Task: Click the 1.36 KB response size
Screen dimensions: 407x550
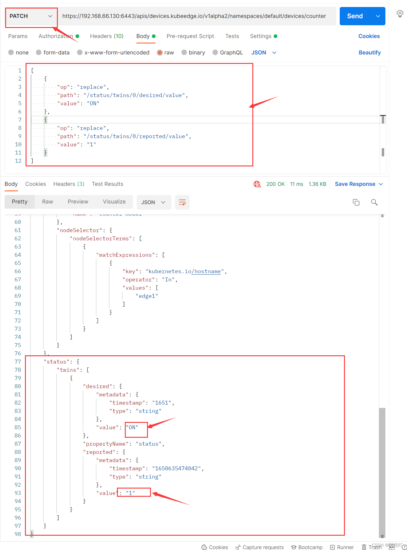Action: [317, 184]
